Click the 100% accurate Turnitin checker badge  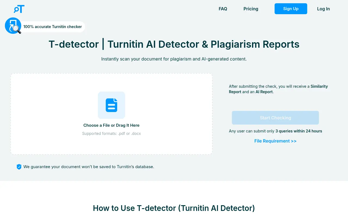[x=52, y=27]
